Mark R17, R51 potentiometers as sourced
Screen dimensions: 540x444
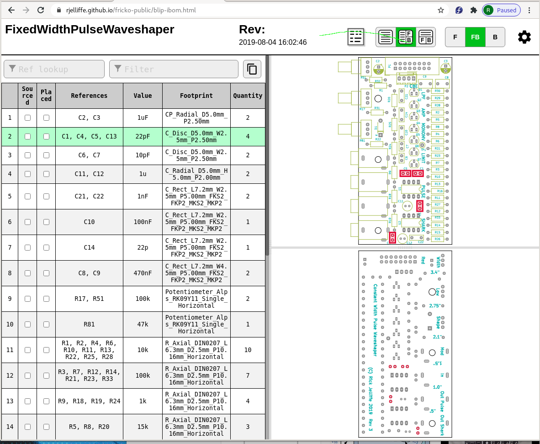click(28, 299)
